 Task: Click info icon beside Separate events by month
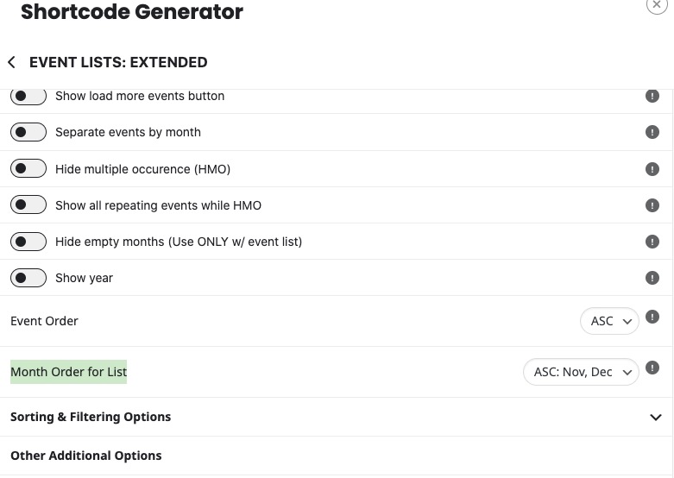(652, 132)
